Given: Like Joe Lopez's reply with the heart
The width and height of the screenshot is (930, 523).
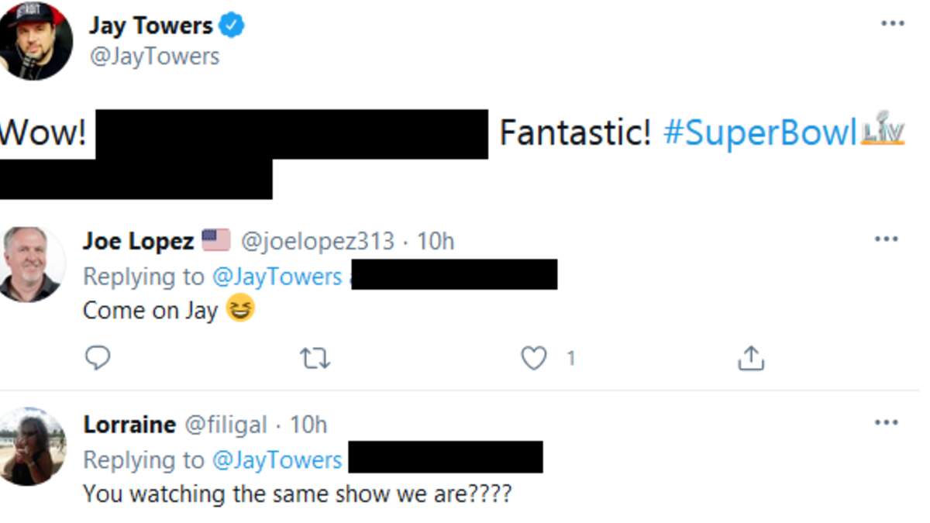Looking at the screenshot, I should click(533, 358).
